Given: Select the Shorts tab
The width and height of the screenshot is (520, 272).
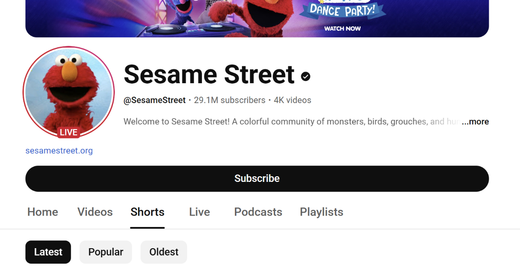Looking at the screenshot, I should coord(147,212).
